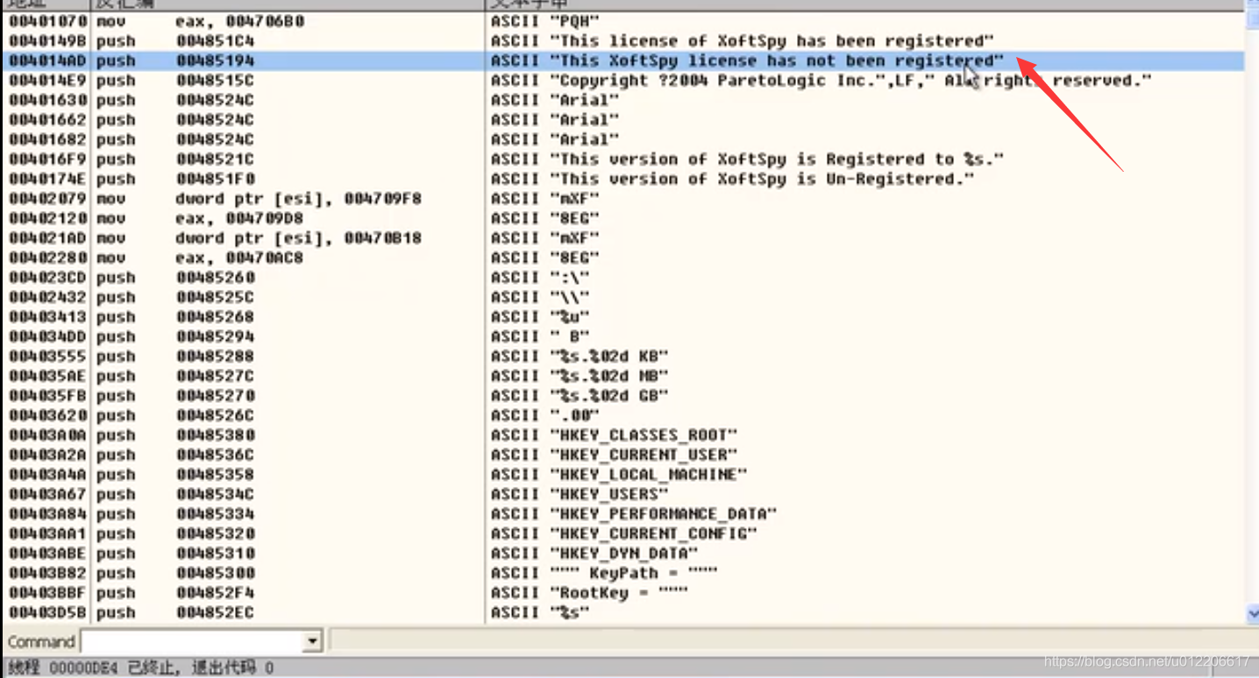1259x678 pixels.
Task: Select "mov eax, 00470AC8" instruction
Action: pos(200,258)
